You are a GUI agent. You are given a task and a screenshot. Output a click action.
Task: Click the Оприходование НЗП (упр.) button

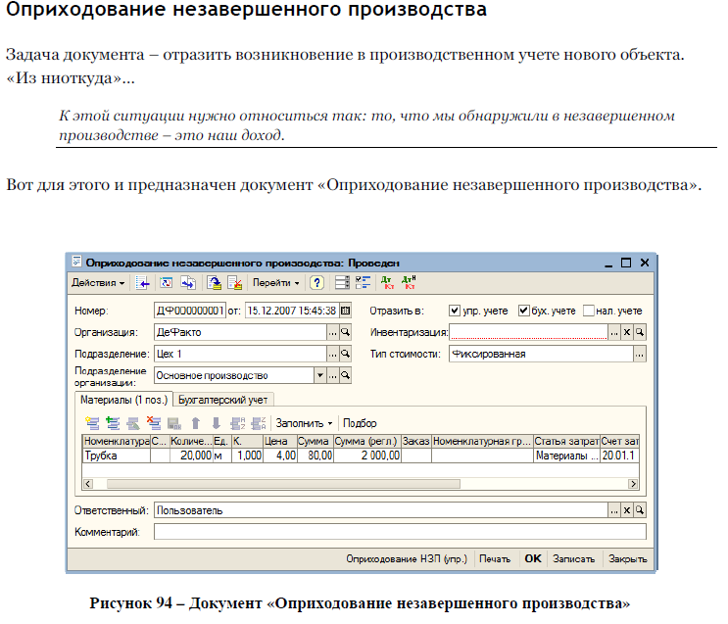[407, 558]
